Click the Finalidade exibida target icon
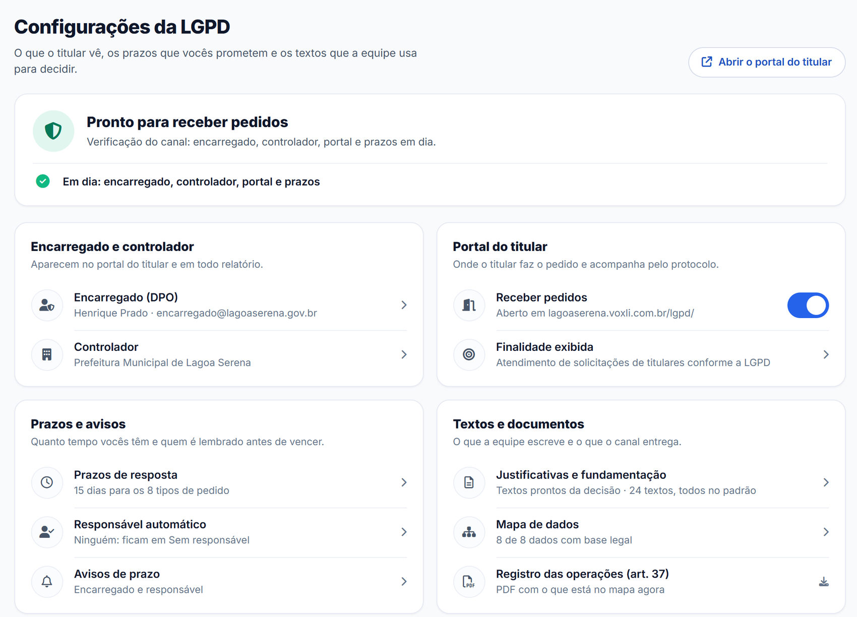Image resolution: width=857 pixels, height=617 pixels. [x=469, y=354]
